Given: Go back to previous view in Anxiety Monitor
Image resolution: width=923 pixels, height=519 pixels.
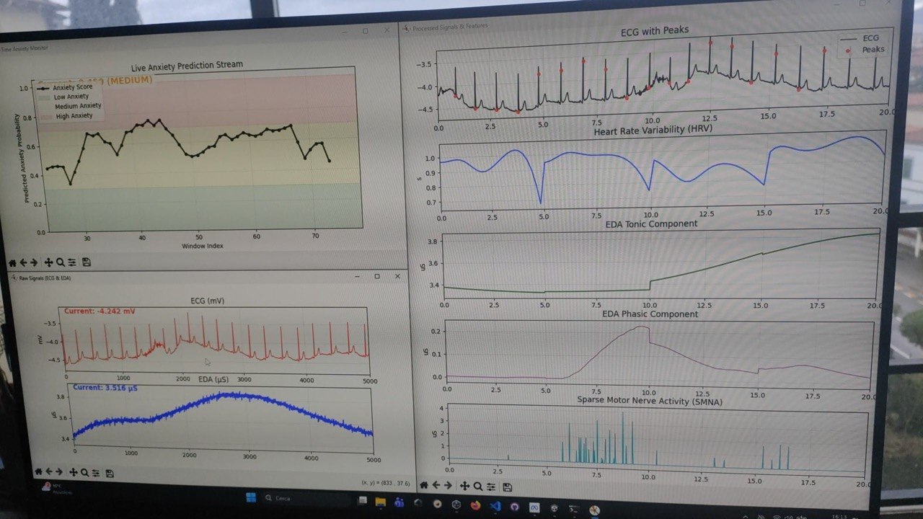Looking at the screenshot, I should [23, 262].
